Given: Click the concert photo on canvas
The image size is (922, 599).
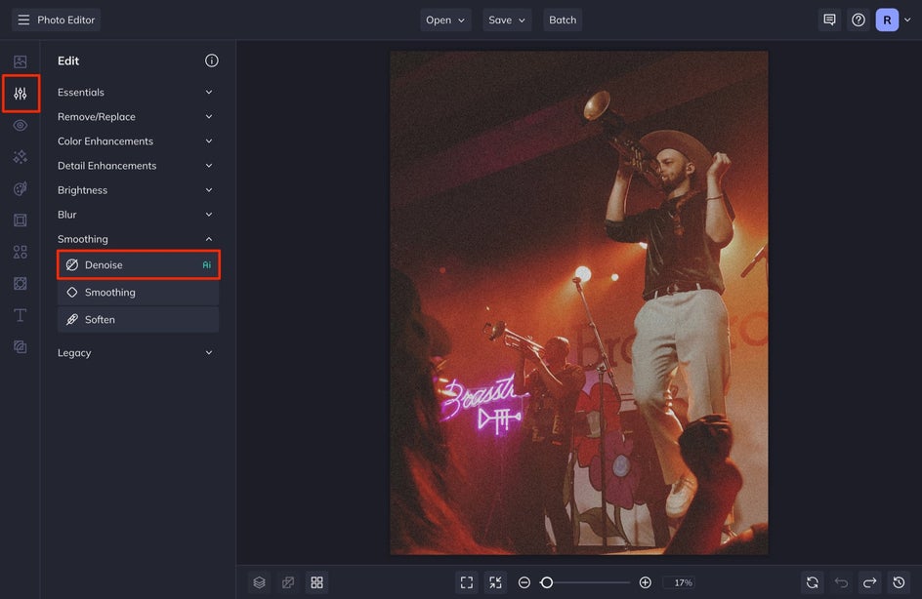Looking at the screenshot, I should coord(578,302).
